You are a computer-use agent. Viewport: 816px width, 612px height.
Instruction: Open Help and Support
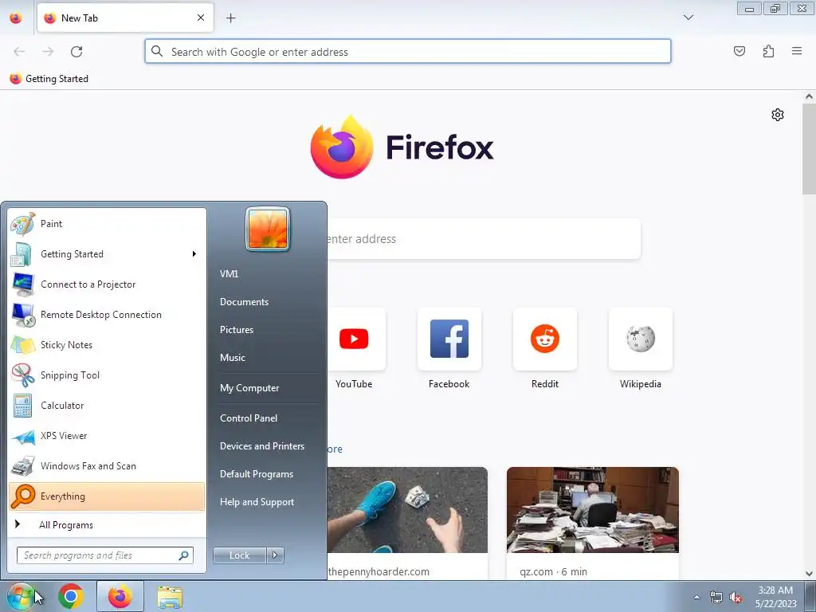pyautogui.click(x=257, y=502)
